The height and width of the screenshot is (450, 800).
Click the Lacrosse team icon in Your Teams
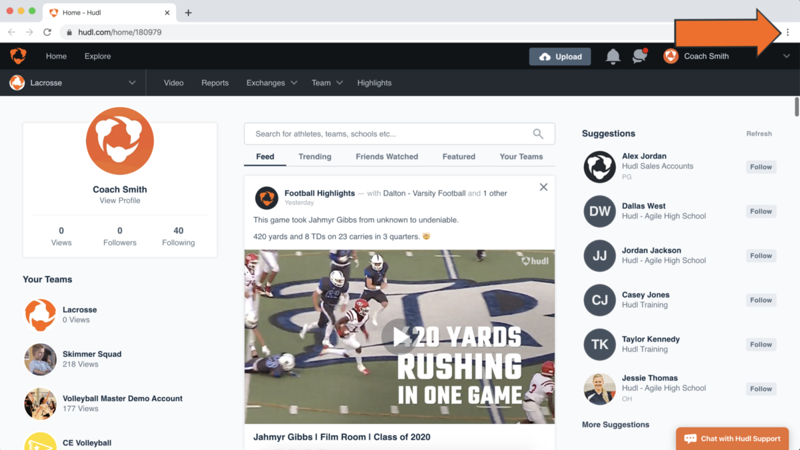[x=40, y=314]
